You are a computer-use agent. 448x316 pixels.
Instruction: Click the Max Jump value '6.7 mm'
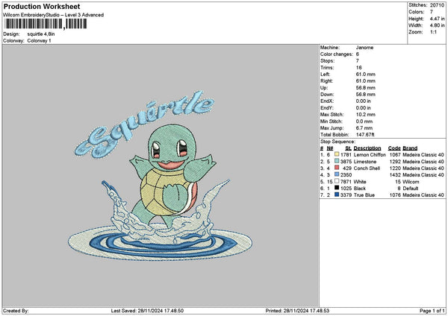coord(364,128)
